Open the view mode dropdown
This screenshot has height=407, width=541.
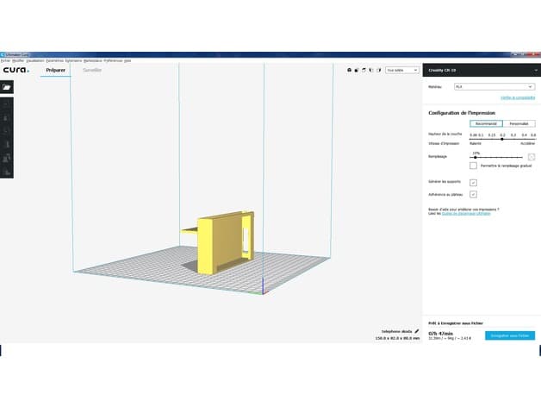coord(402,70)
